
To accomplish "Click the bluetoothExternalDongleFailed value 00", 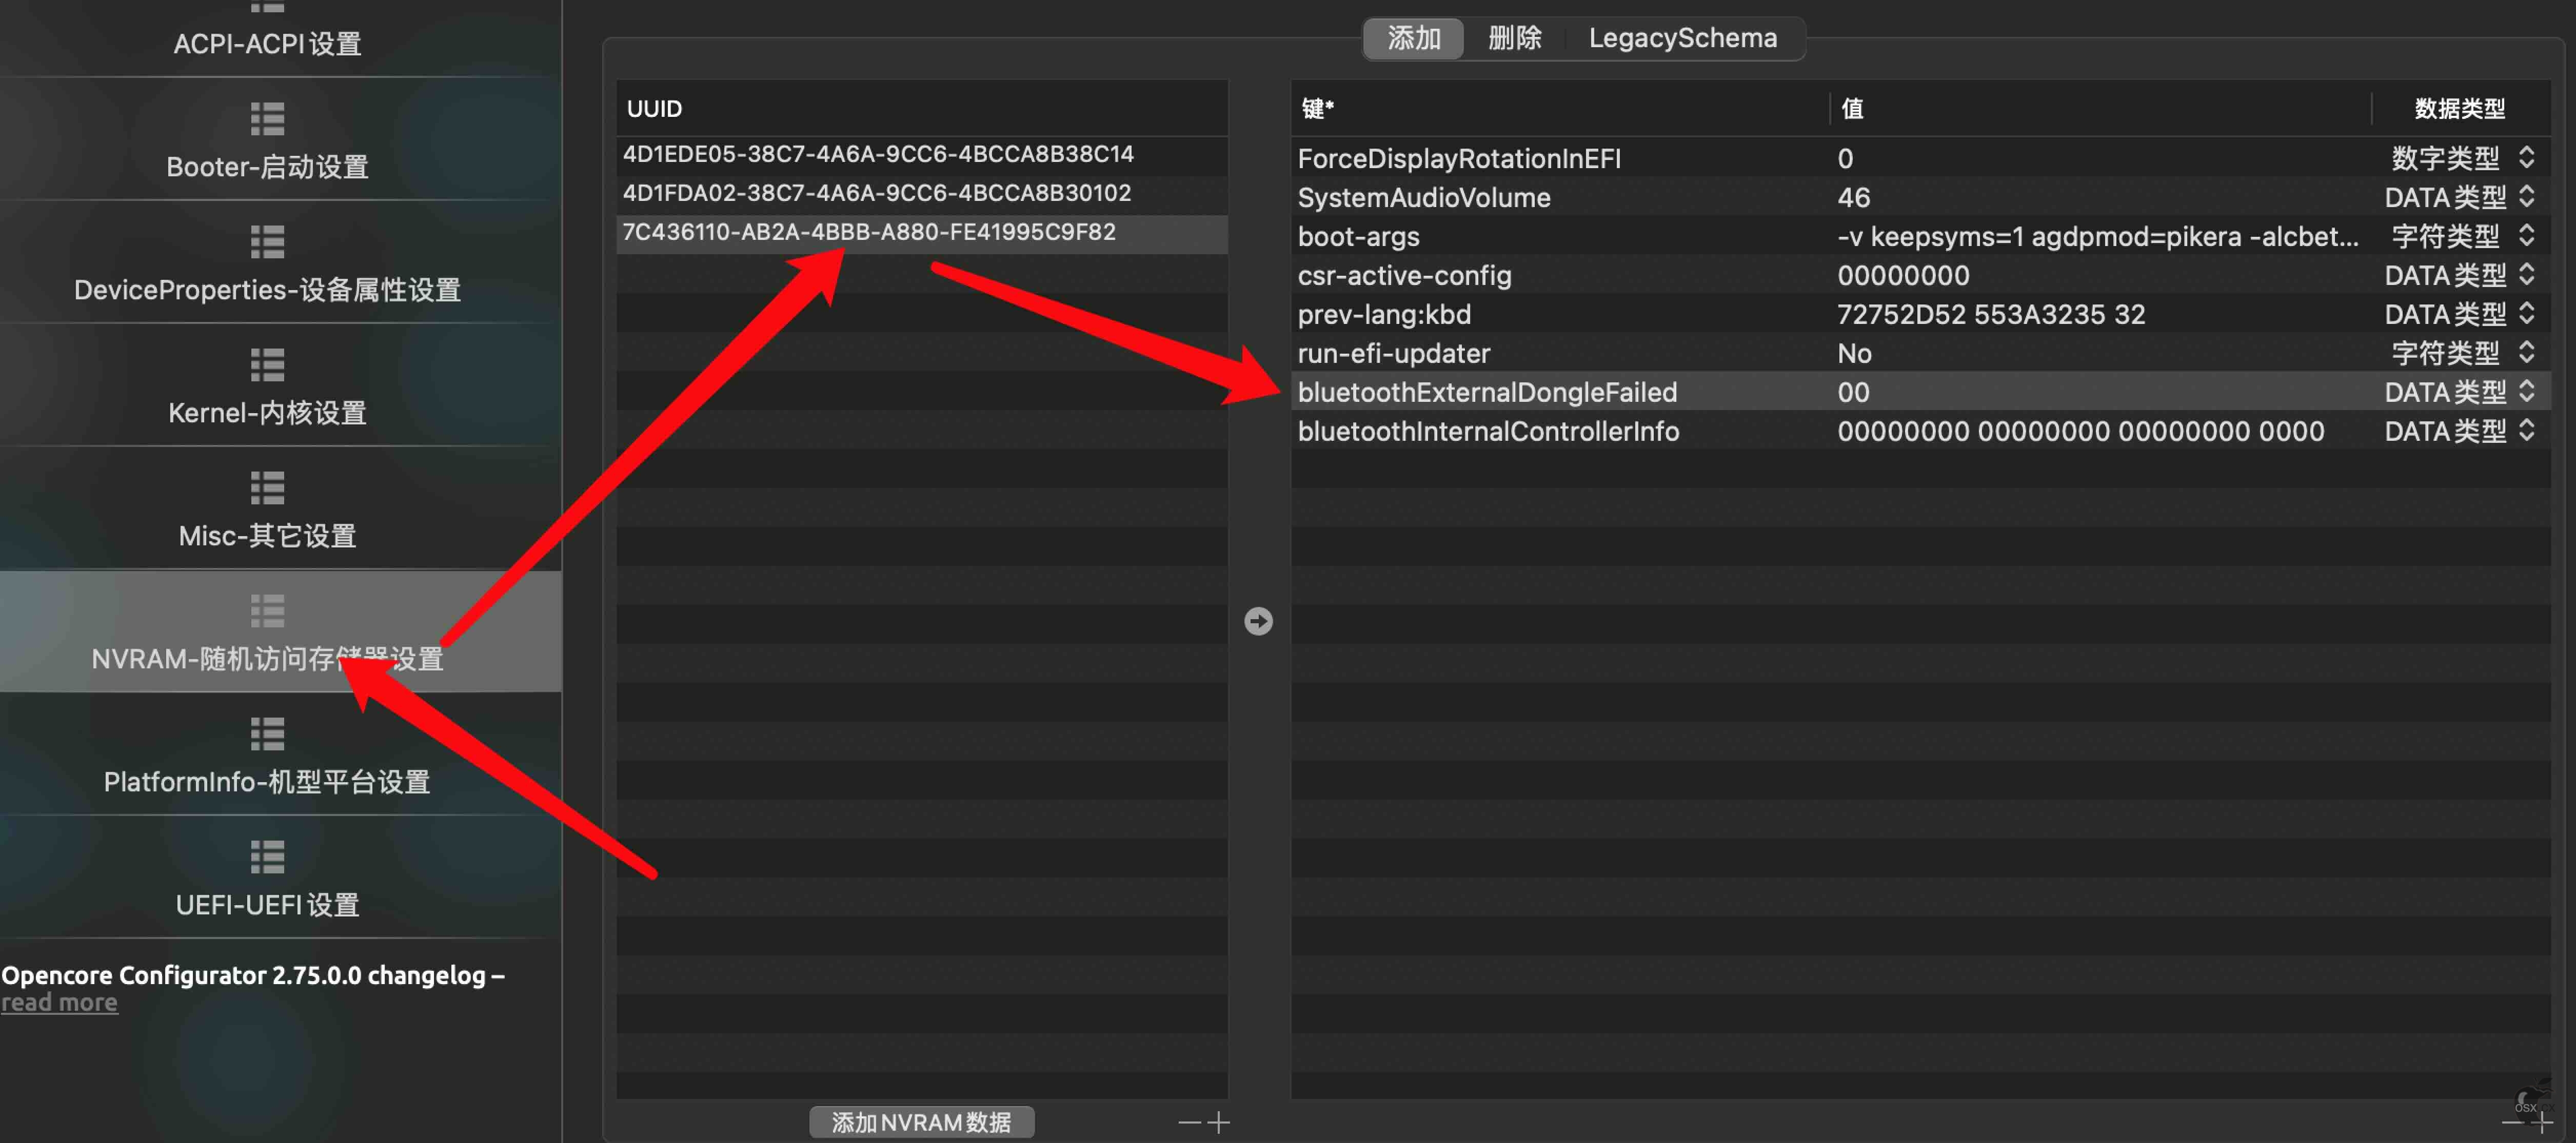I will 1853,392.
